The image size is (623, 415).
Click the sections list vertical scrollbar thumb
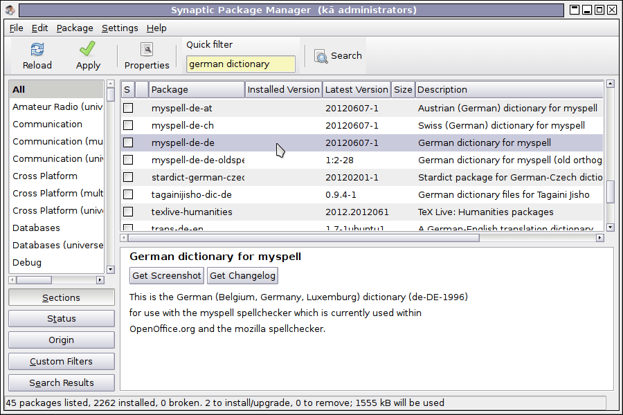click(111, 95)
